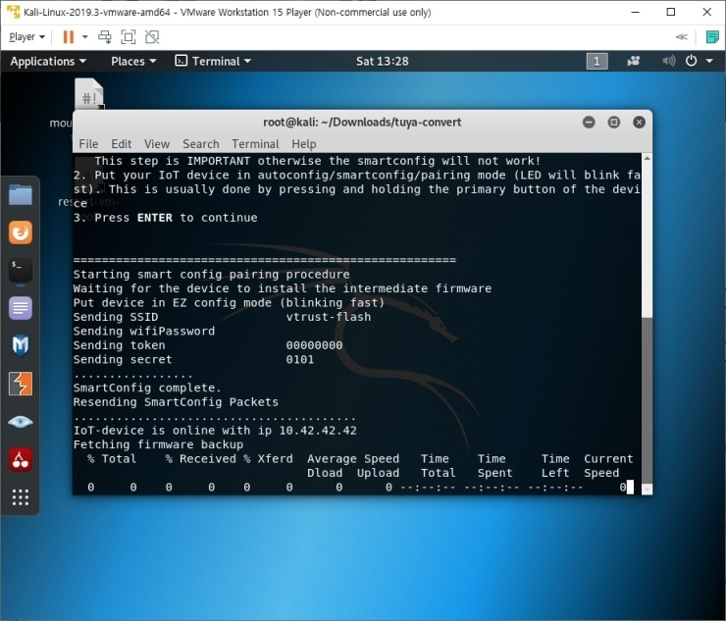Open the Terminal app menu in top bar
This screenshot has width=726, height=621.
[213, 61]
